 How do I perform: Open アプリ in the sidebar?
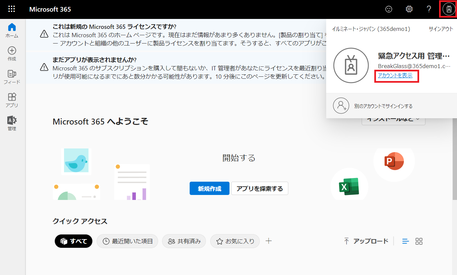click(12, 100)
